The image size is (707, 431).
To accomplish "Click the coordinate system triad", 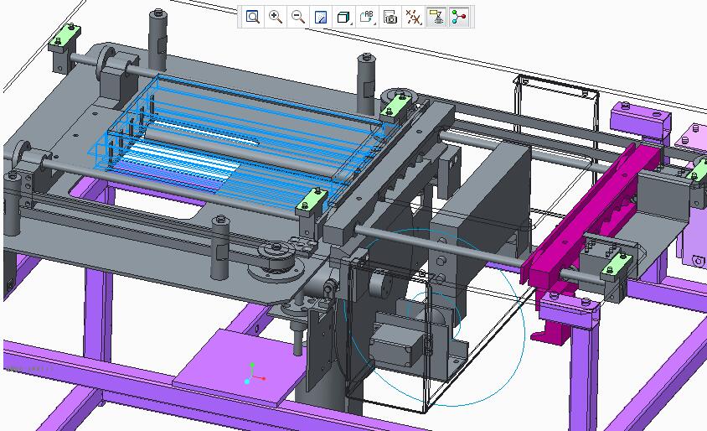I will [x=253, y=374].
